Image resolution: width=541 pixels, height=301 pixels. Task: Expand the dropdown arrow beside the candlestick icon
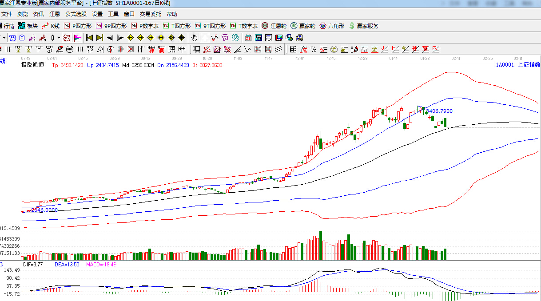(x=58, y=38)
